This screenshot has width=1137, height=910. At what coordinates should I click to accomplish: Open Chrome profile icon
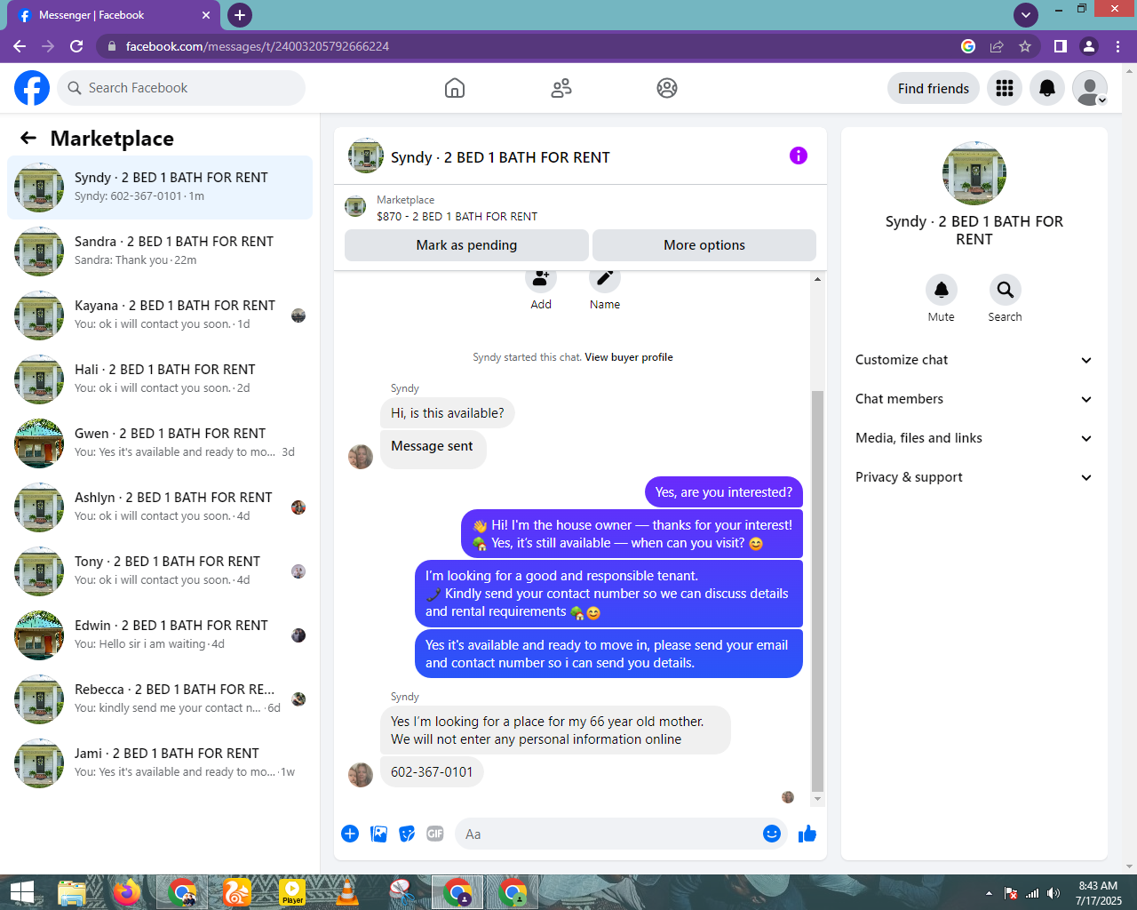tap(1089, 46)
